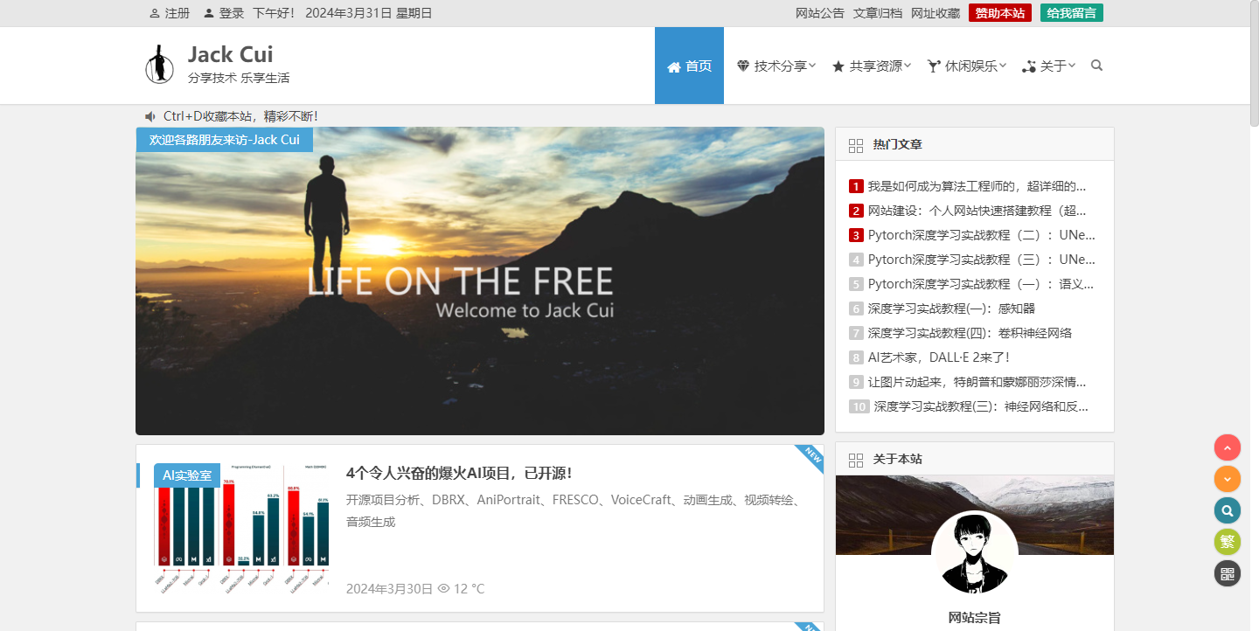
Task: Expand the 共享资源 dropdown menu
Action: coord(872,66)
